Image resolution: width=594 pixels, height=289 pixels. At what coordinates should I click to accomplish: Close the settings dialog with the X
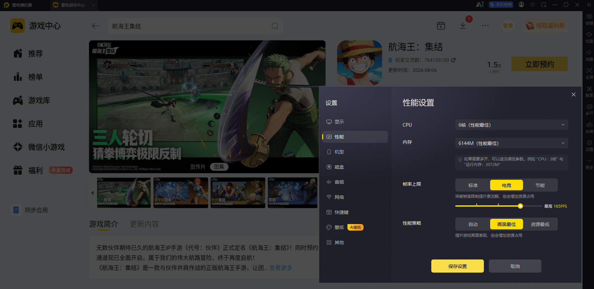(574, 94)
